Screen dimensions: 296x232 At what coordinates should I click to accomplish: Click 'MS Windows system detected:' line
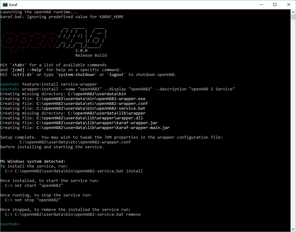[x=33, y=161]
